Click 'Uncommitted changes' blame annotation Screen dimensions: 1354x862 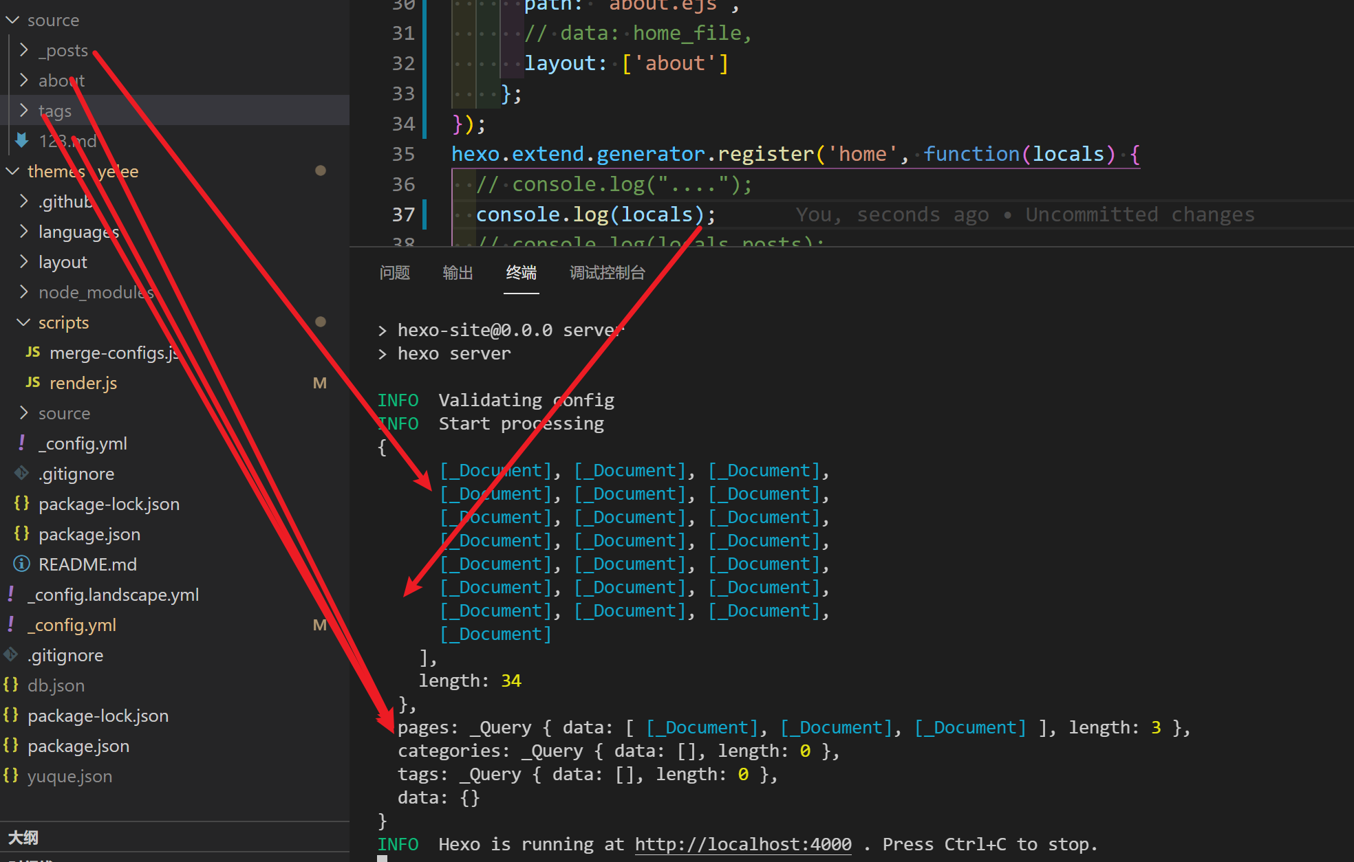[x=1140, y=214]
